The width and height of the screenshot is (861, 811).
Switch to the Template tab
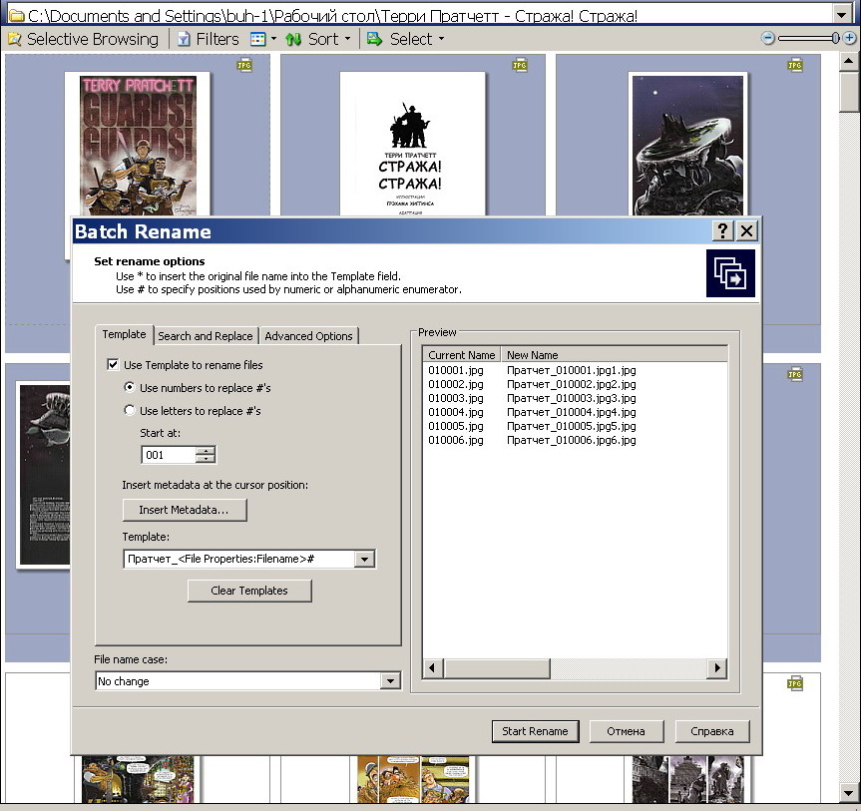[124, 334]
